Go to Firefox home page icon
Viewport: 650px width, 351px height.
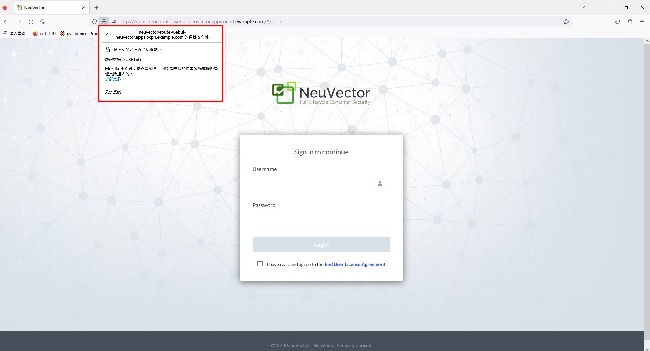43,22
